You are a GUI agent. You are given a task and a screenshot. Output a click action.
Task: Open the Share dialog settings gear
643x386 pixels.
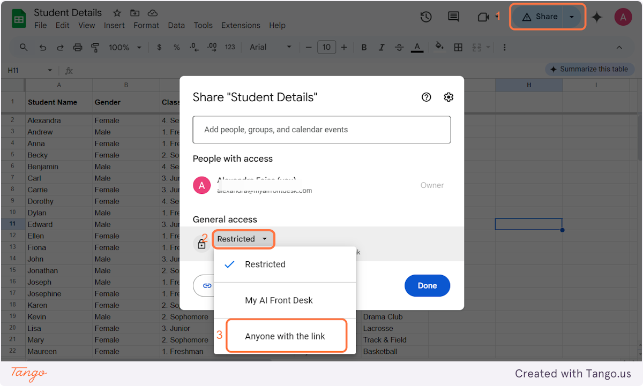pos(449,97)
